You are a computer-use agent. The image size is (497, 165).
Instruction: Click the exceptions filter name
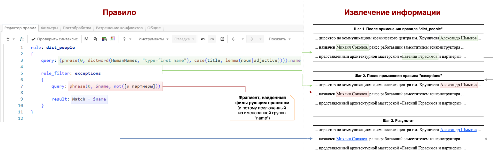pos(88,73)
